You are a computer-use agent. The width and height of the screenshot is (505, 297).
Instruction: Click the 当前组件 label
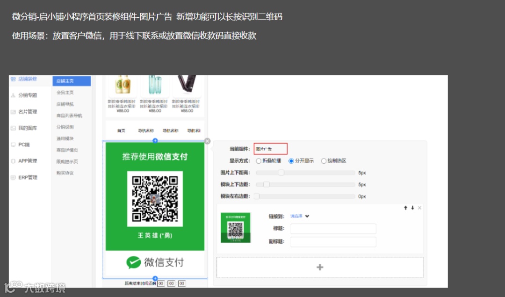(x=239, y=149)
